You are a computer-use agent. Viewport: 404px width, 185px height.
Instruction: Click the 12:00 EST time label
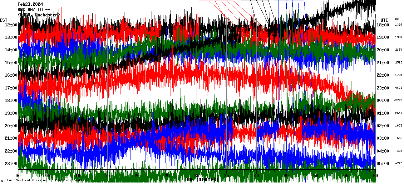[11, 25]
